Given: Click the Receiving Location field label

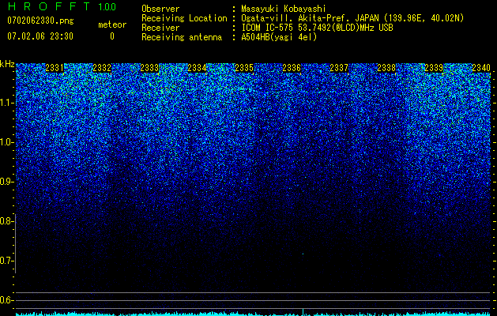Looking at the screenshot, I should pyautogui.click(x=184, y=18).
